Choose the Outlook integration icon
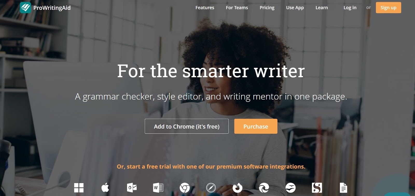415x196 pixels. 132,188
